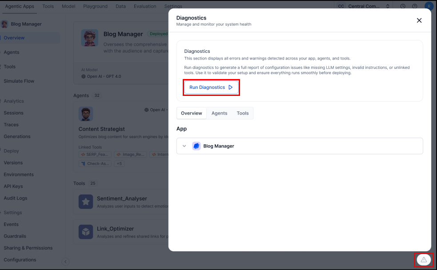
Task: Select the Tools tab in diagnostics
Action: [x=242, y=113]
